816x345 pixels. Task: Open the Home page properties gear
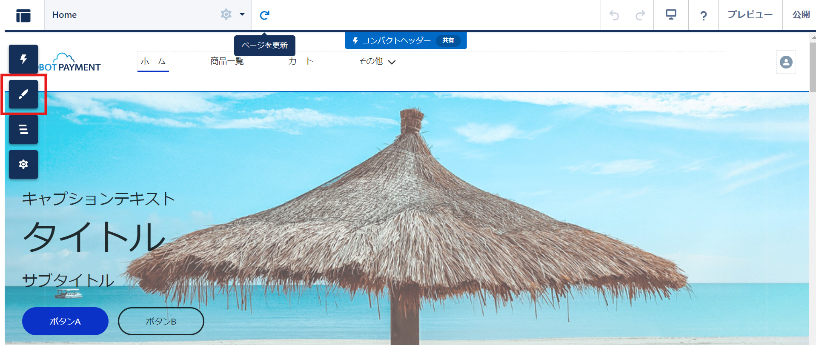point(226,14)
